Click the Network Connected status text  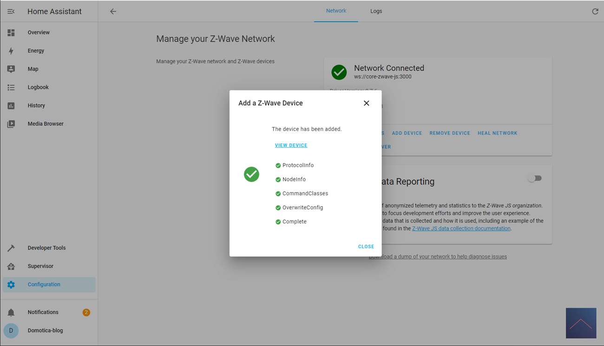[389, 68]
